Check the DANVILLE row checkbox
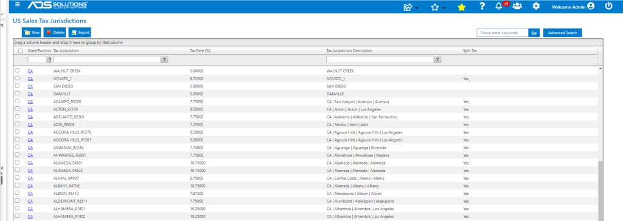 pos(17,93)
